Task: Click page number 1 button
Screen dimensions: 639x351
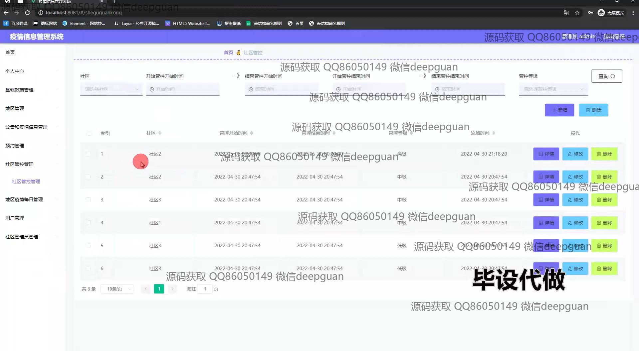Action: coord(159,289)
